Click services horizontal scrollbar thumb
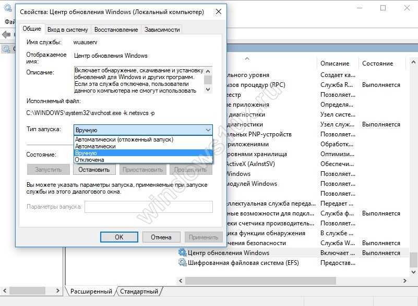418x306 pixels. [x=260, y=280]
